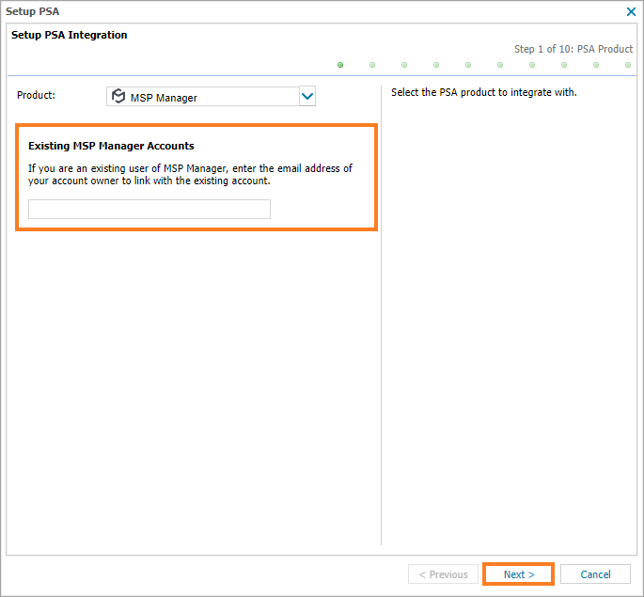Click the MSP Manager logo icon
Viewport: 644px width, 597px height.
[x=118, y=96]
